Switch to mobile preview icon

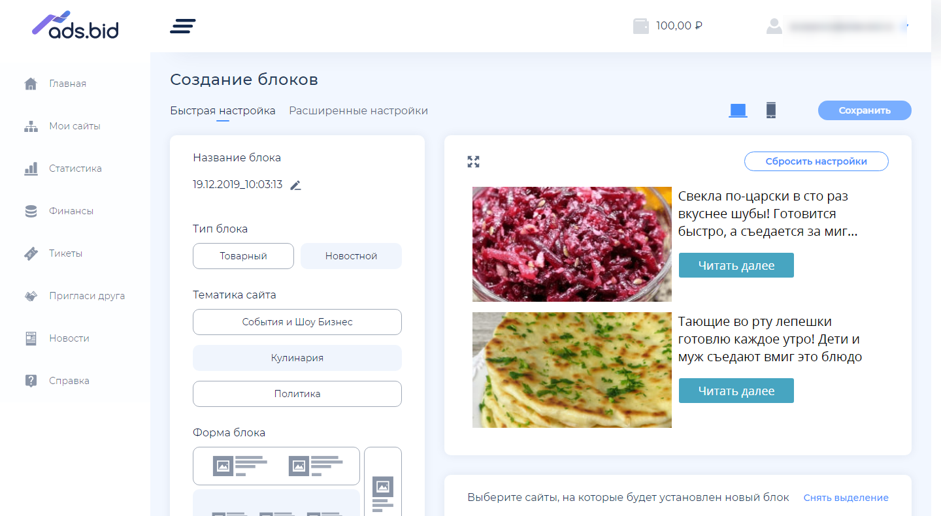[x=771, y=110]
